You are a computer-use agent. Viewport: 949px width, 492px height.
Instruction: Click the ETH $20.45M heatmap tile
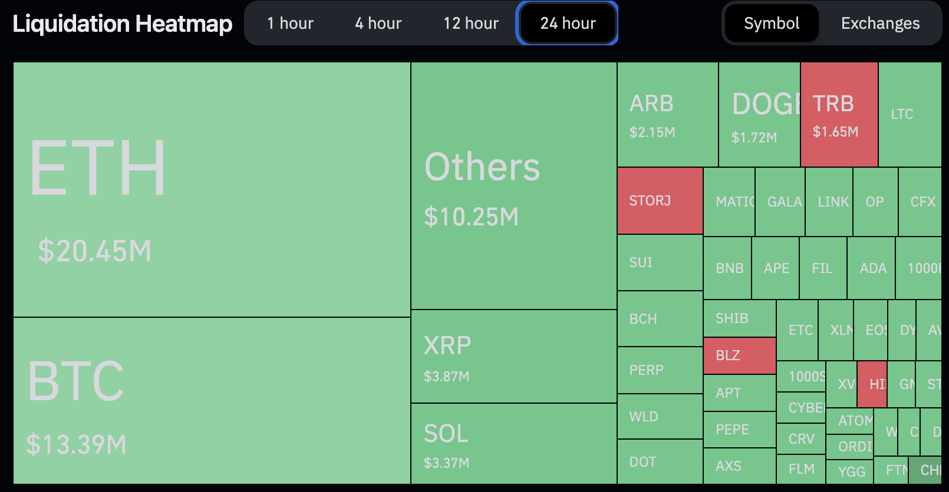(x=212, y=190)
